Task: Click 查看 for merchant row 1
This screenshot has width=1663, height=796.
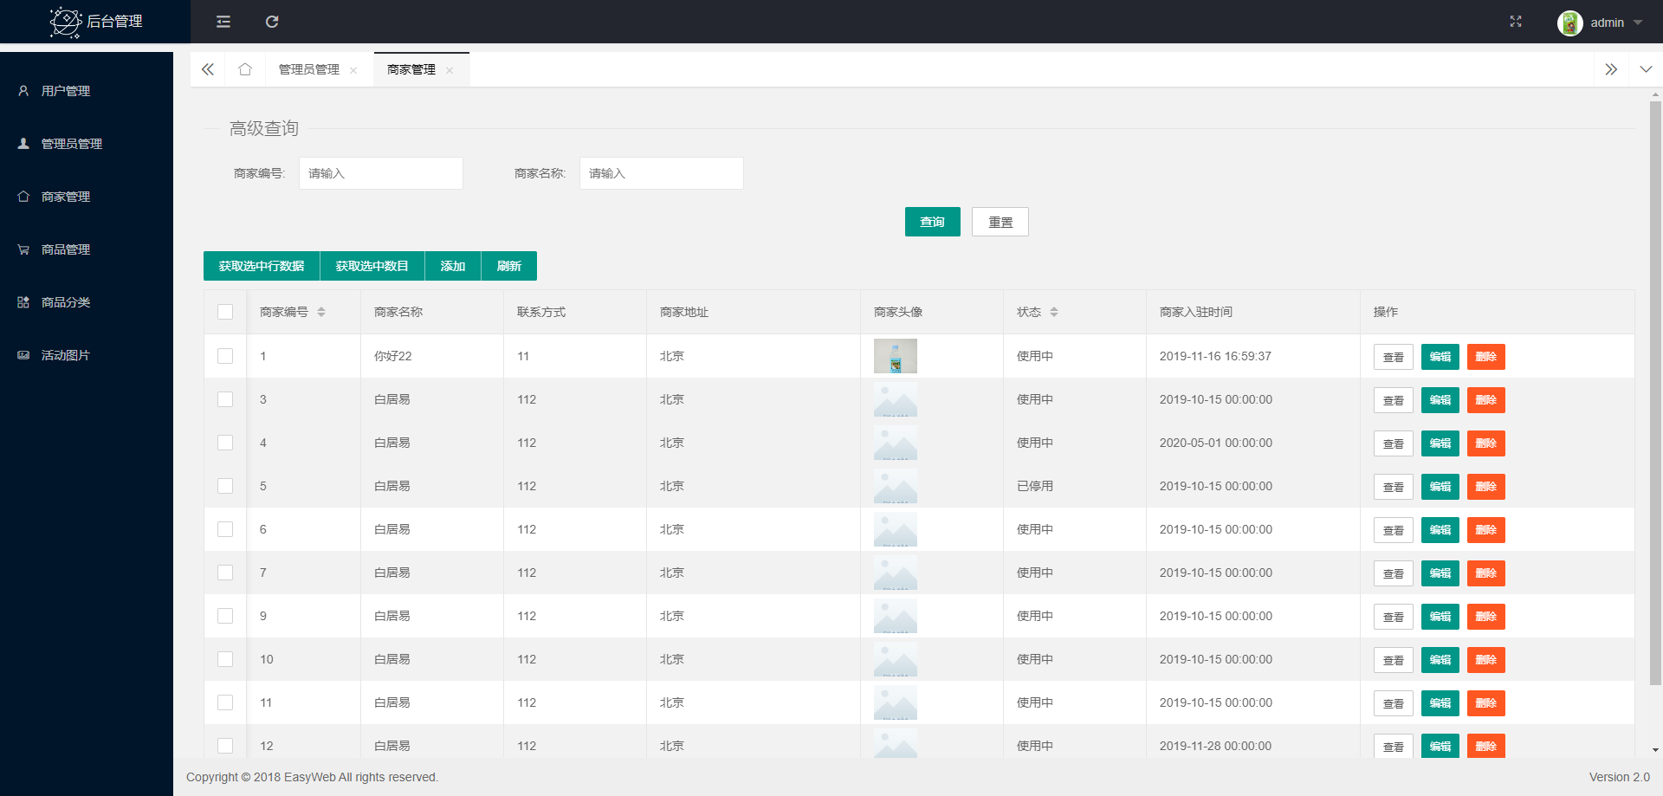Action: tap(1394, 357)
